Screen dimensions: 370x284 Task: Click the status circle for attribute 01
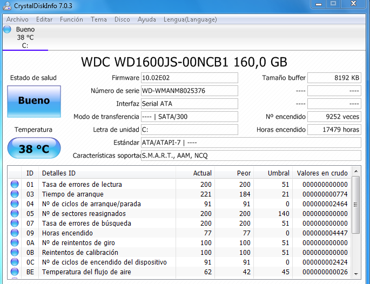(15, 184)
